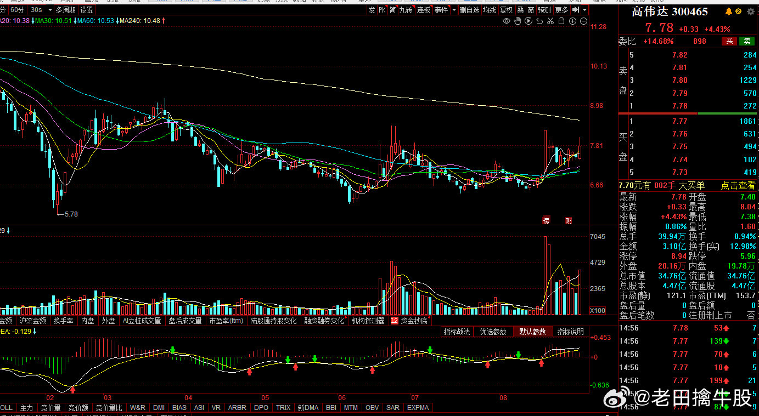Open the 指标说明 indicator description

click(x=570, y=332)
